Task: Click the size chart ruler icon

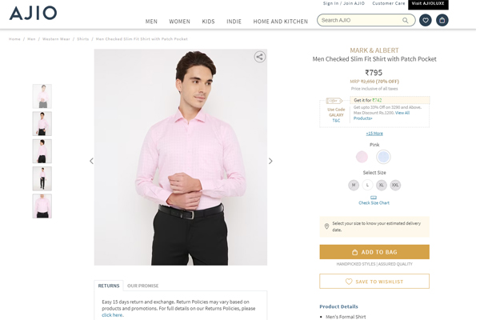Action: 374,197
